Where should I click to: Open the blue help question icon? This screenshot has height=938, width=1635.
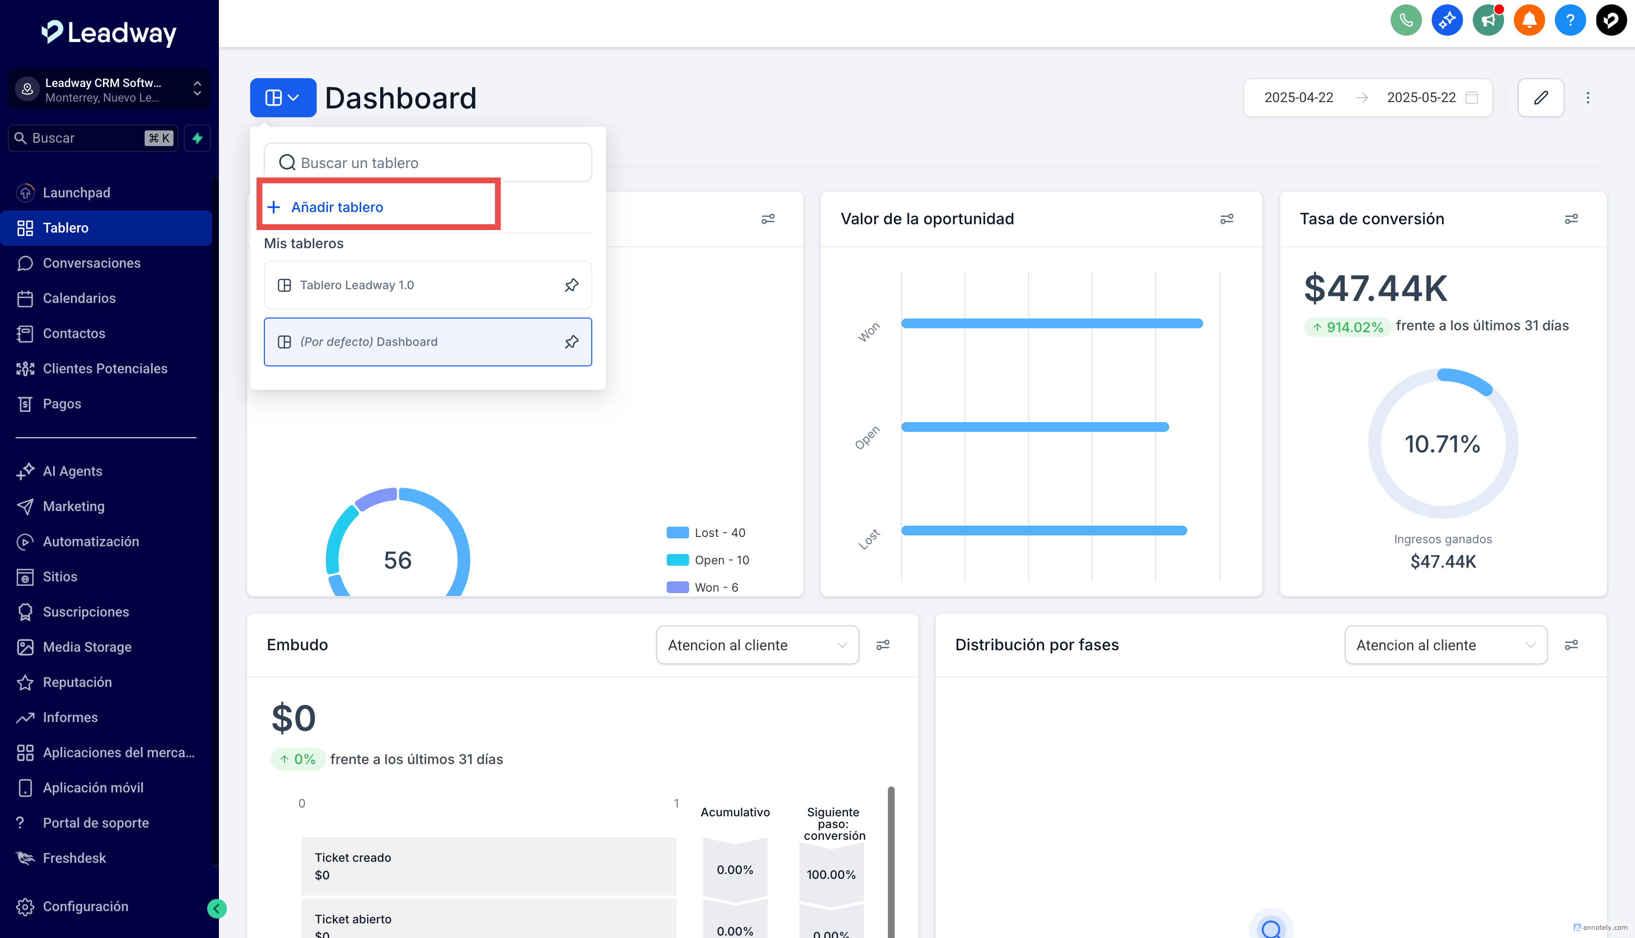coord(1570,21)
